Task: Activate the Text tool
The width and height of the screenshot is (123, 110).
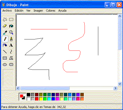Action: [x=11, y=45]
